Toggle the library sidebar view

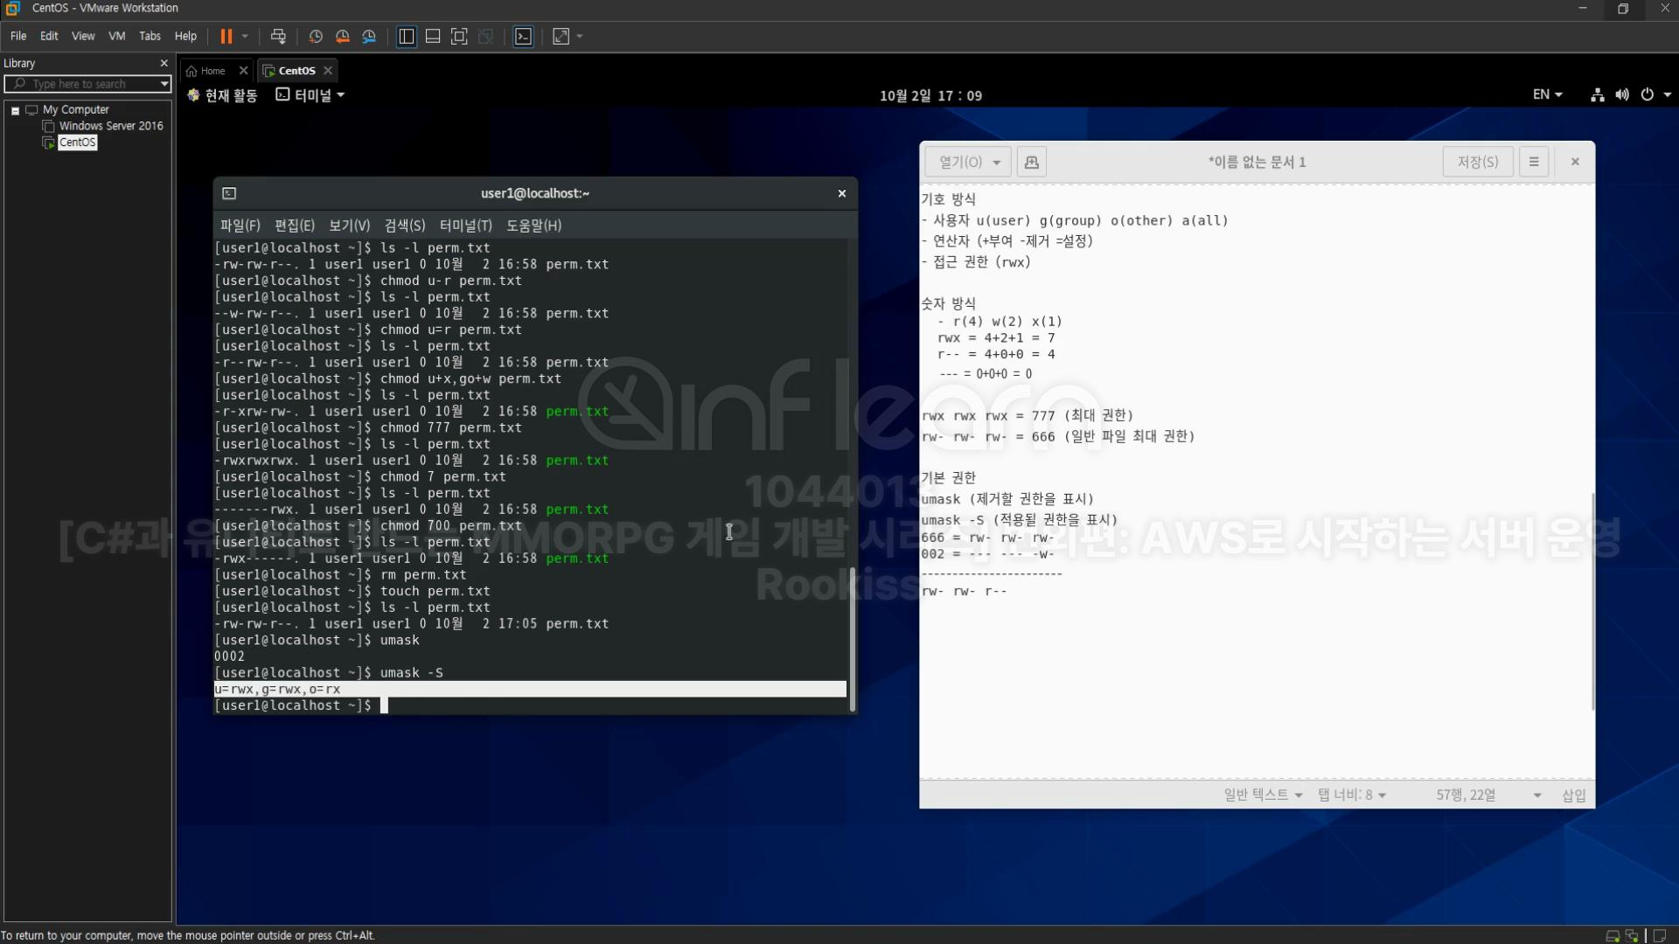(x=407, y=36)
